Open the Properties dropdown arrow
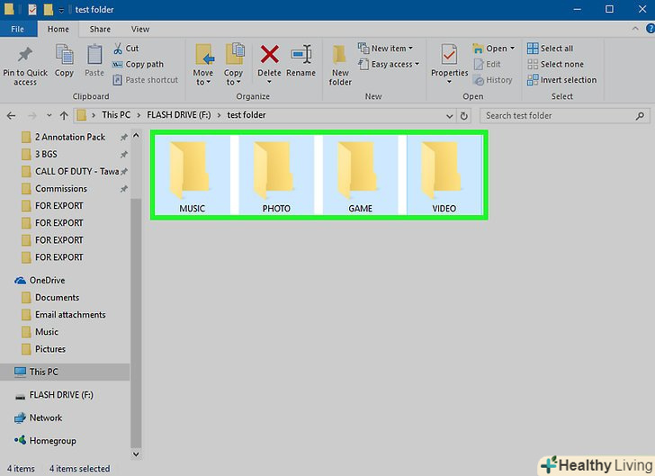Screen dimensions: 655x476 449,82
